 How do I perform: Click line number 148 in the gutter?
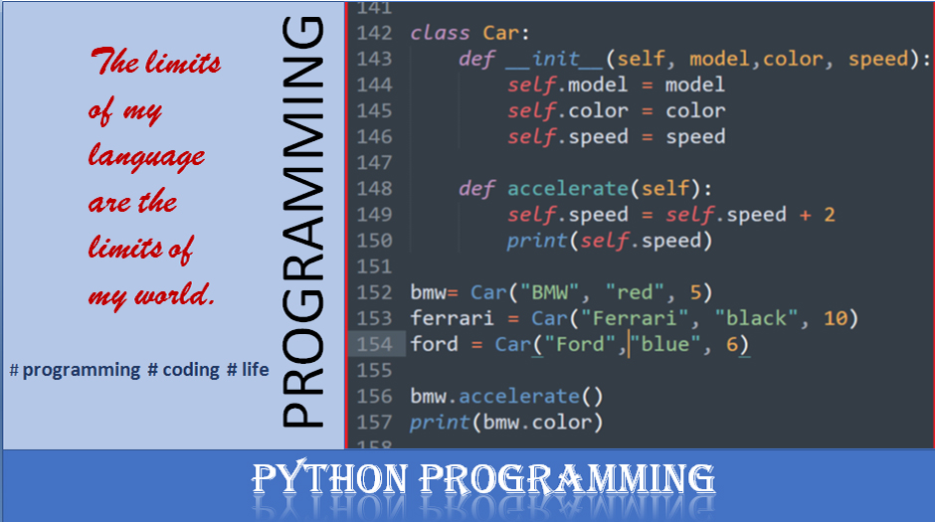[374, 189]
